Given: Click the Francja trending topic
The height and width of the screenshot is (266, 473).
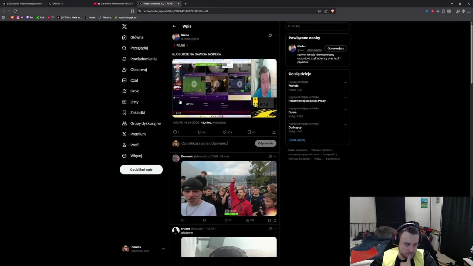Looking at the screenshot, I should 293,86.
